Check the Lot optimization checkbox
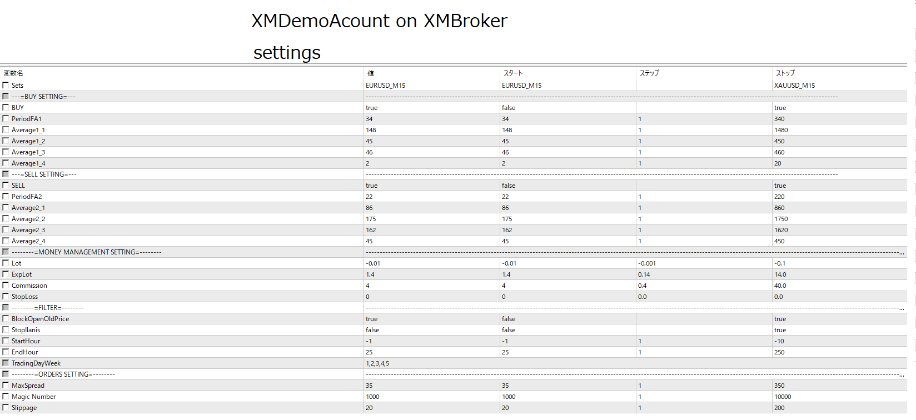Viewport: 916px width, 420px height. pos(6,263)
